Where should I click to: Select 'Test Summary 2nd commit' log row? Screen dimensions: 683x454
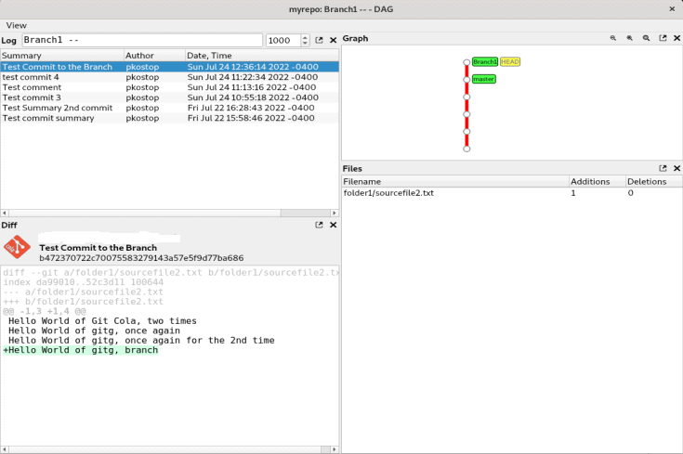tap(169, 108)
